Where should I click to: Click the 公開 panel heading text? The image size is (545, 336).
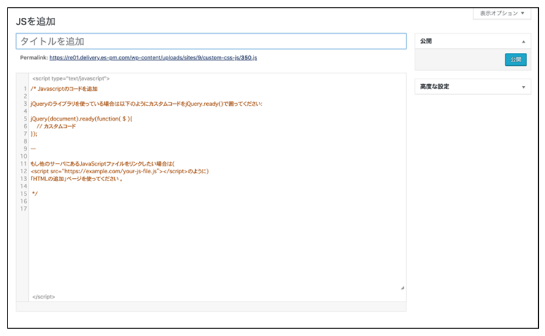point(426,41)
